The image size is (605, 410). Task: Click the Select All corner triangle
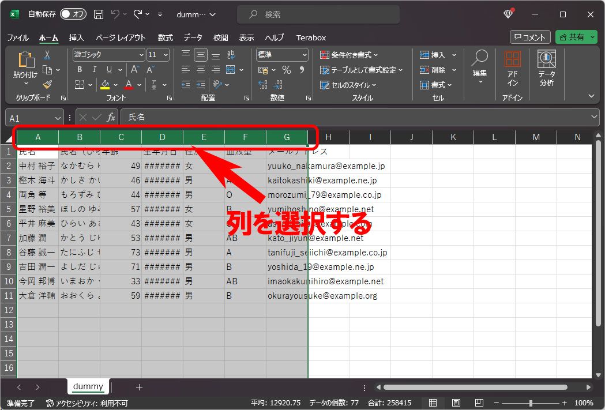click(x=9, y=138)
